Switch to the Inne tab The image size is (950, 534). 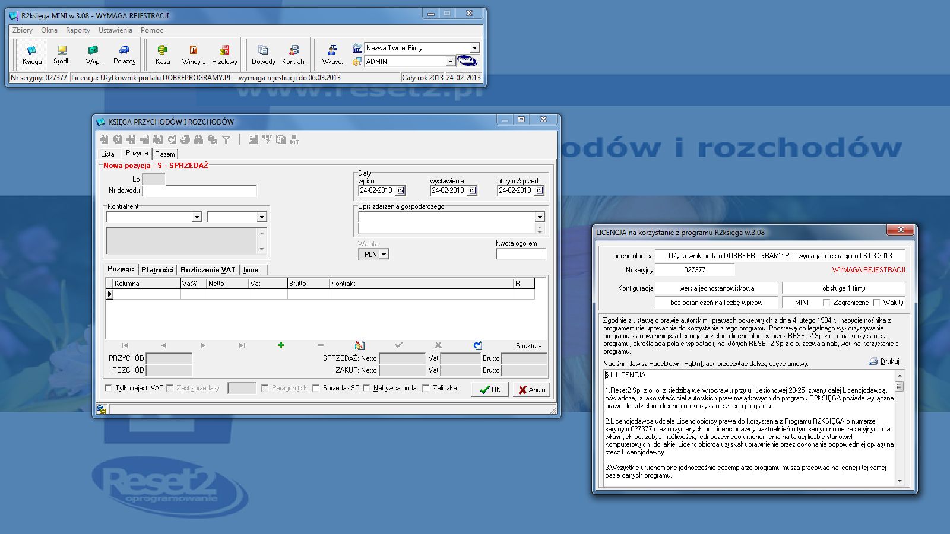(251, 270)
